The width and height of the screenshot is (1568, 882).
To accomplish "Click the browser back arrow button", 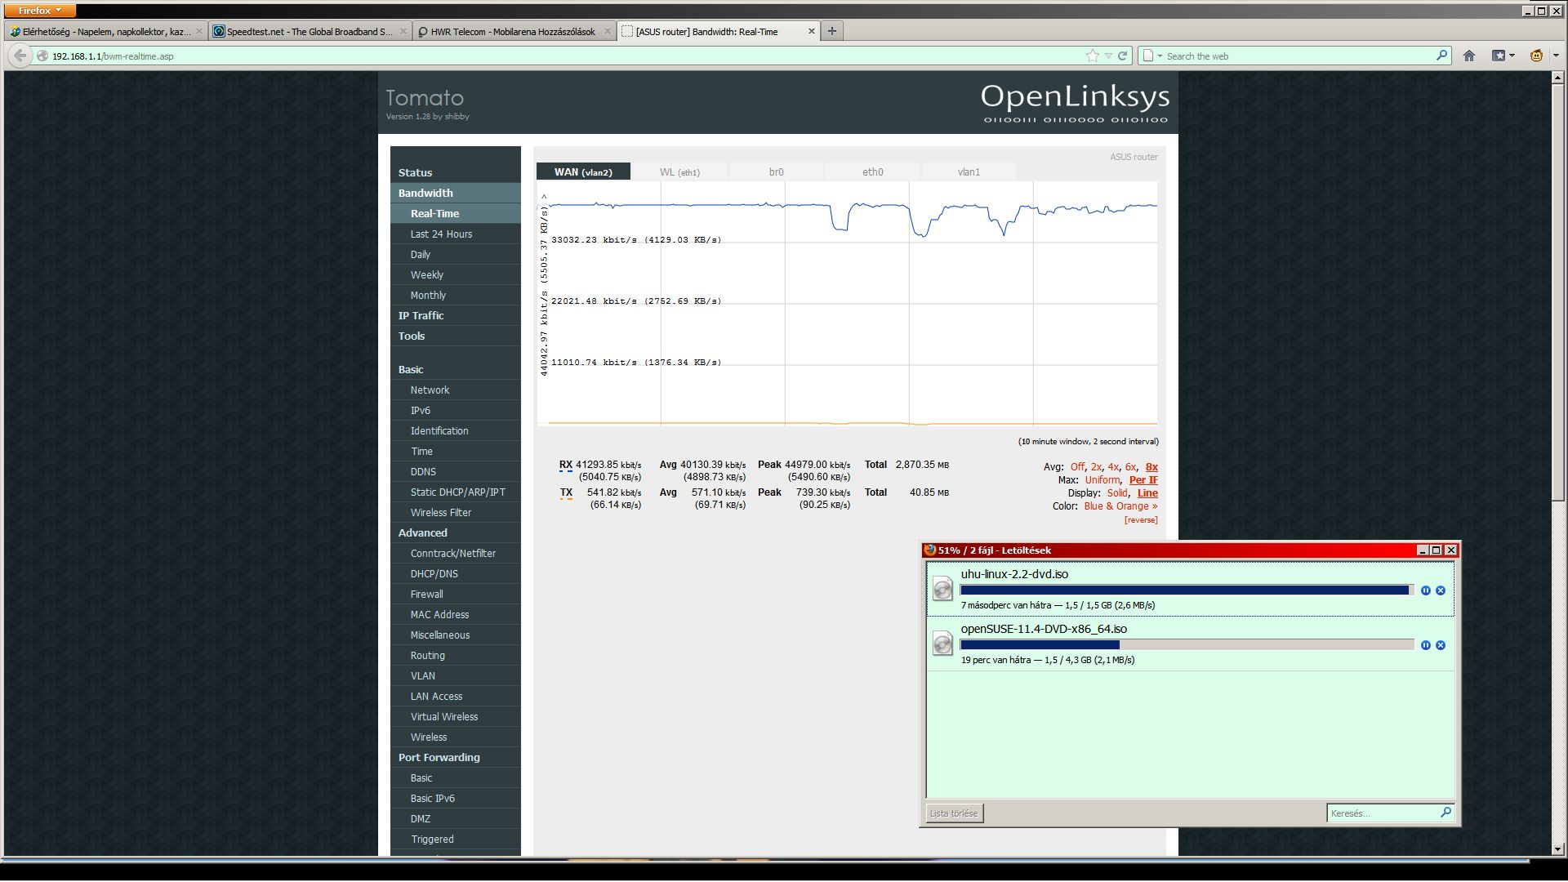I will (x=20, y=56).
